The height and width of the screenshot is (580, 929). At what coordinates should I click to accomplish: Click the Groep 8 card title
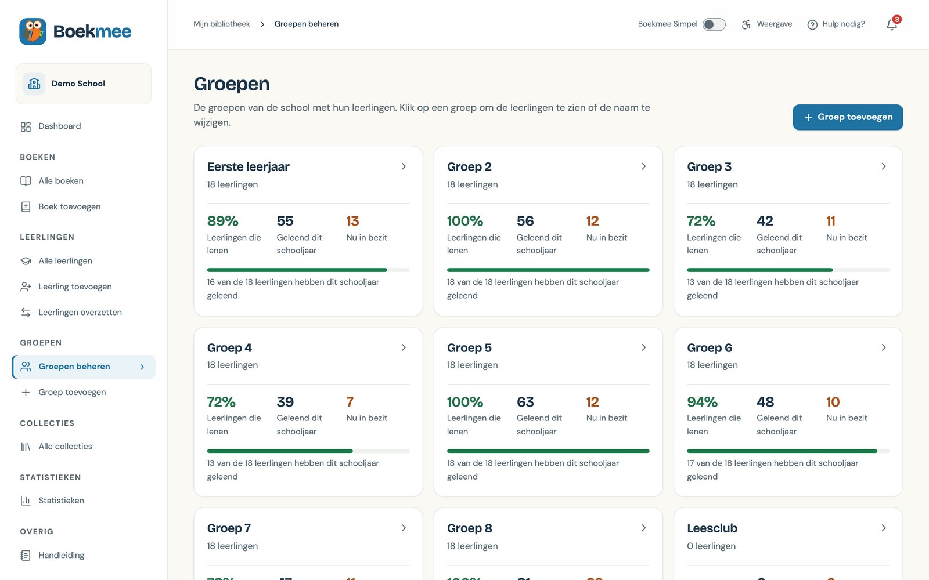pyautogui.click(x=469, y=528)
